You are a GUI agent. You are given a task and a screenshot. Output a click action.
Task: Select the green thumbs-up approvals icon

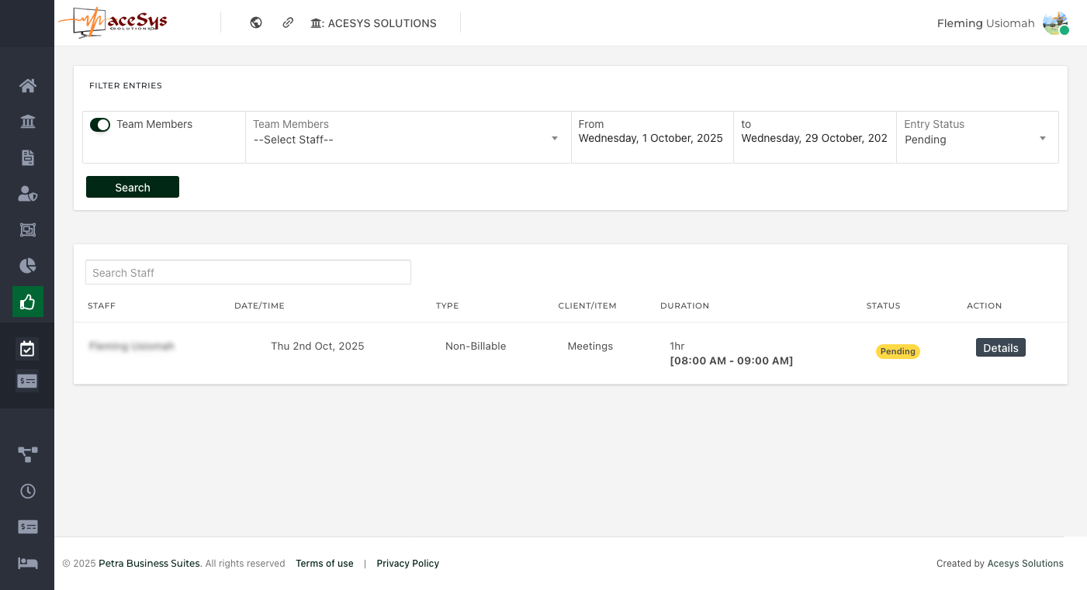click(x=28, y=302)
